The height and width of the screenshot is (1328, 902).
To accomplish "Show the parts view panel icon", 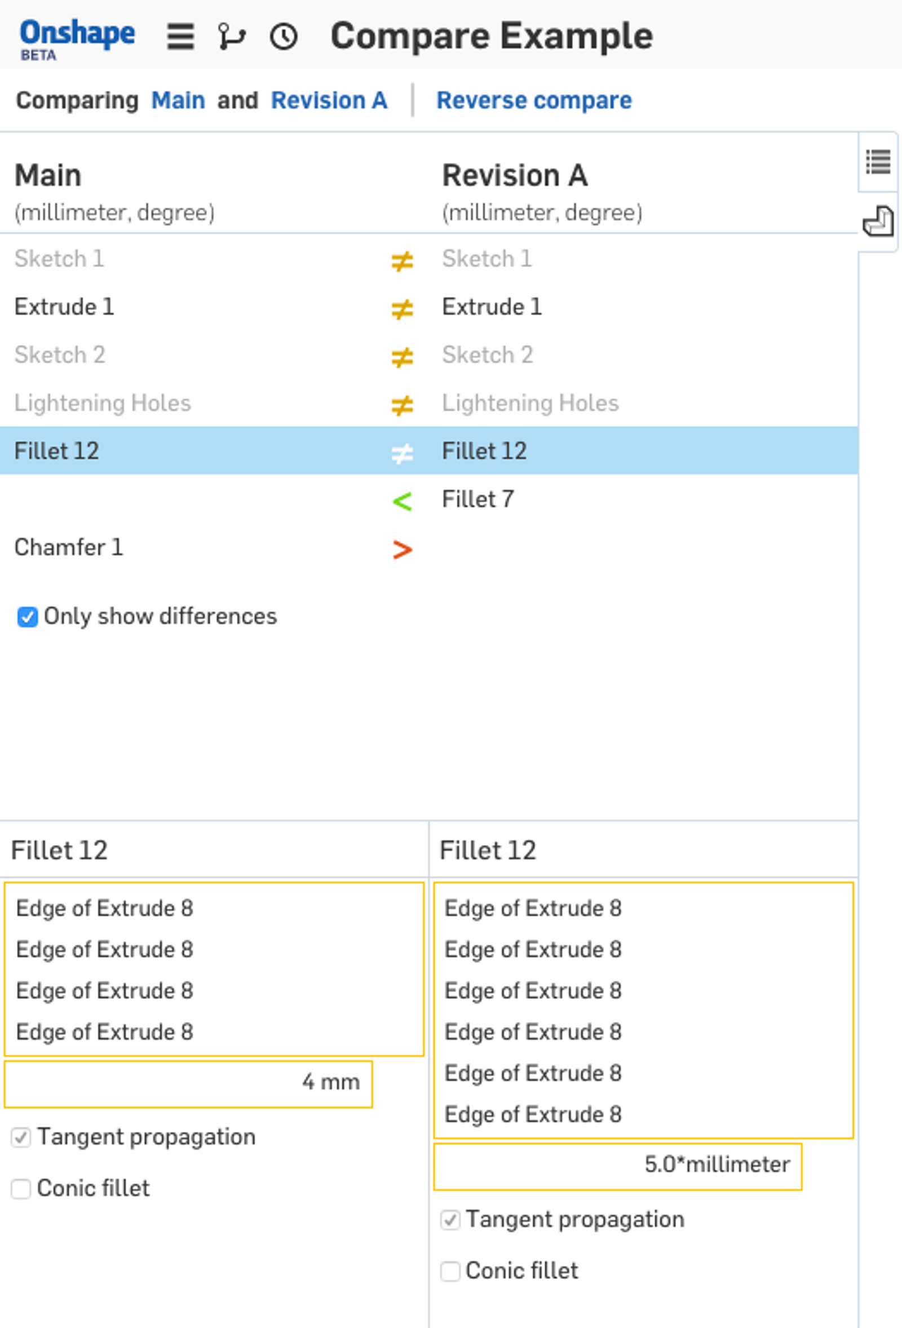I will [878, 221].
